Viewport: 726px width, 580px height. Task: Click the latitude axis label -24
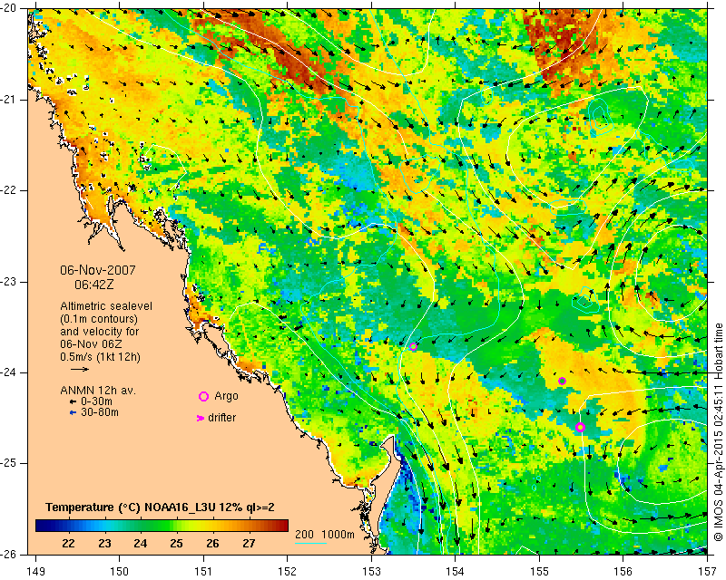[9, 372]
